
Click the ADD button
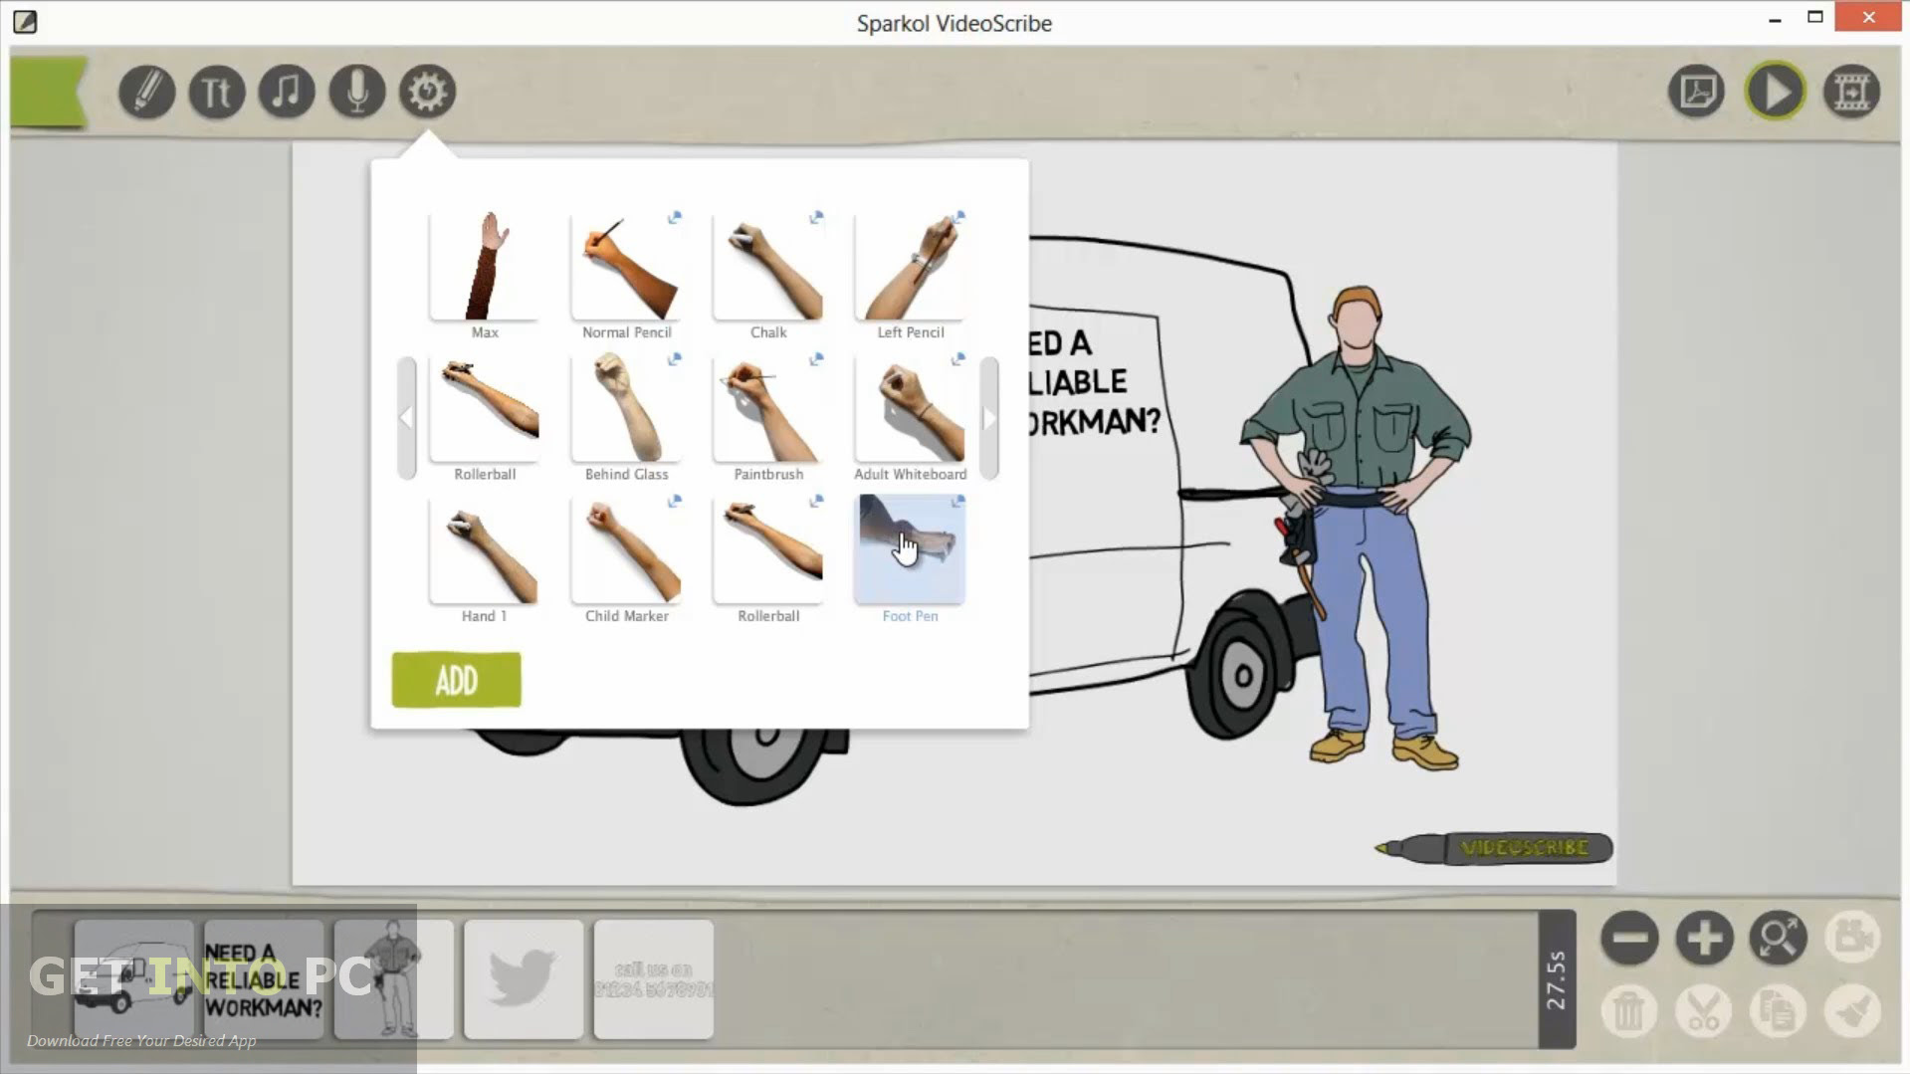456,680
